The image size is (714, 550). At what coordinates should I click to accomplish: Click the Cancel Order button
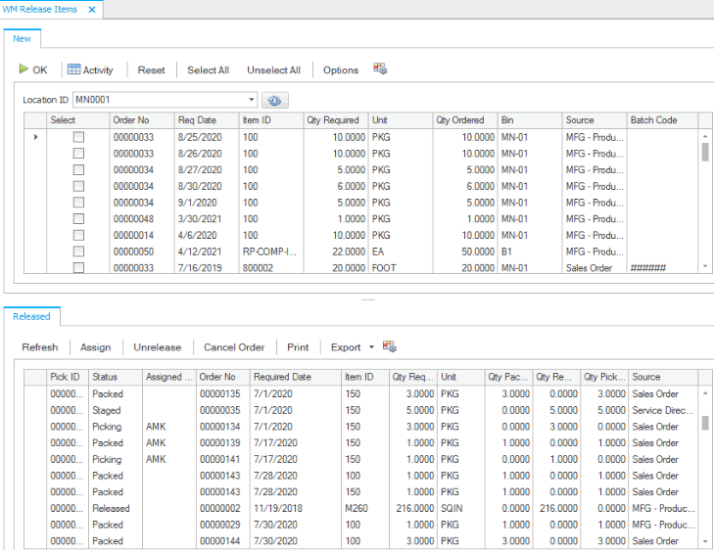[234, 347]
